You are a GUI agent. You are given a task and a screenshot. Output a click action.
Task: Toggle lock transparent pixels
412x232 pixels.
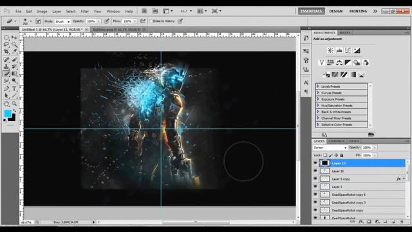(x=325, y=155)
